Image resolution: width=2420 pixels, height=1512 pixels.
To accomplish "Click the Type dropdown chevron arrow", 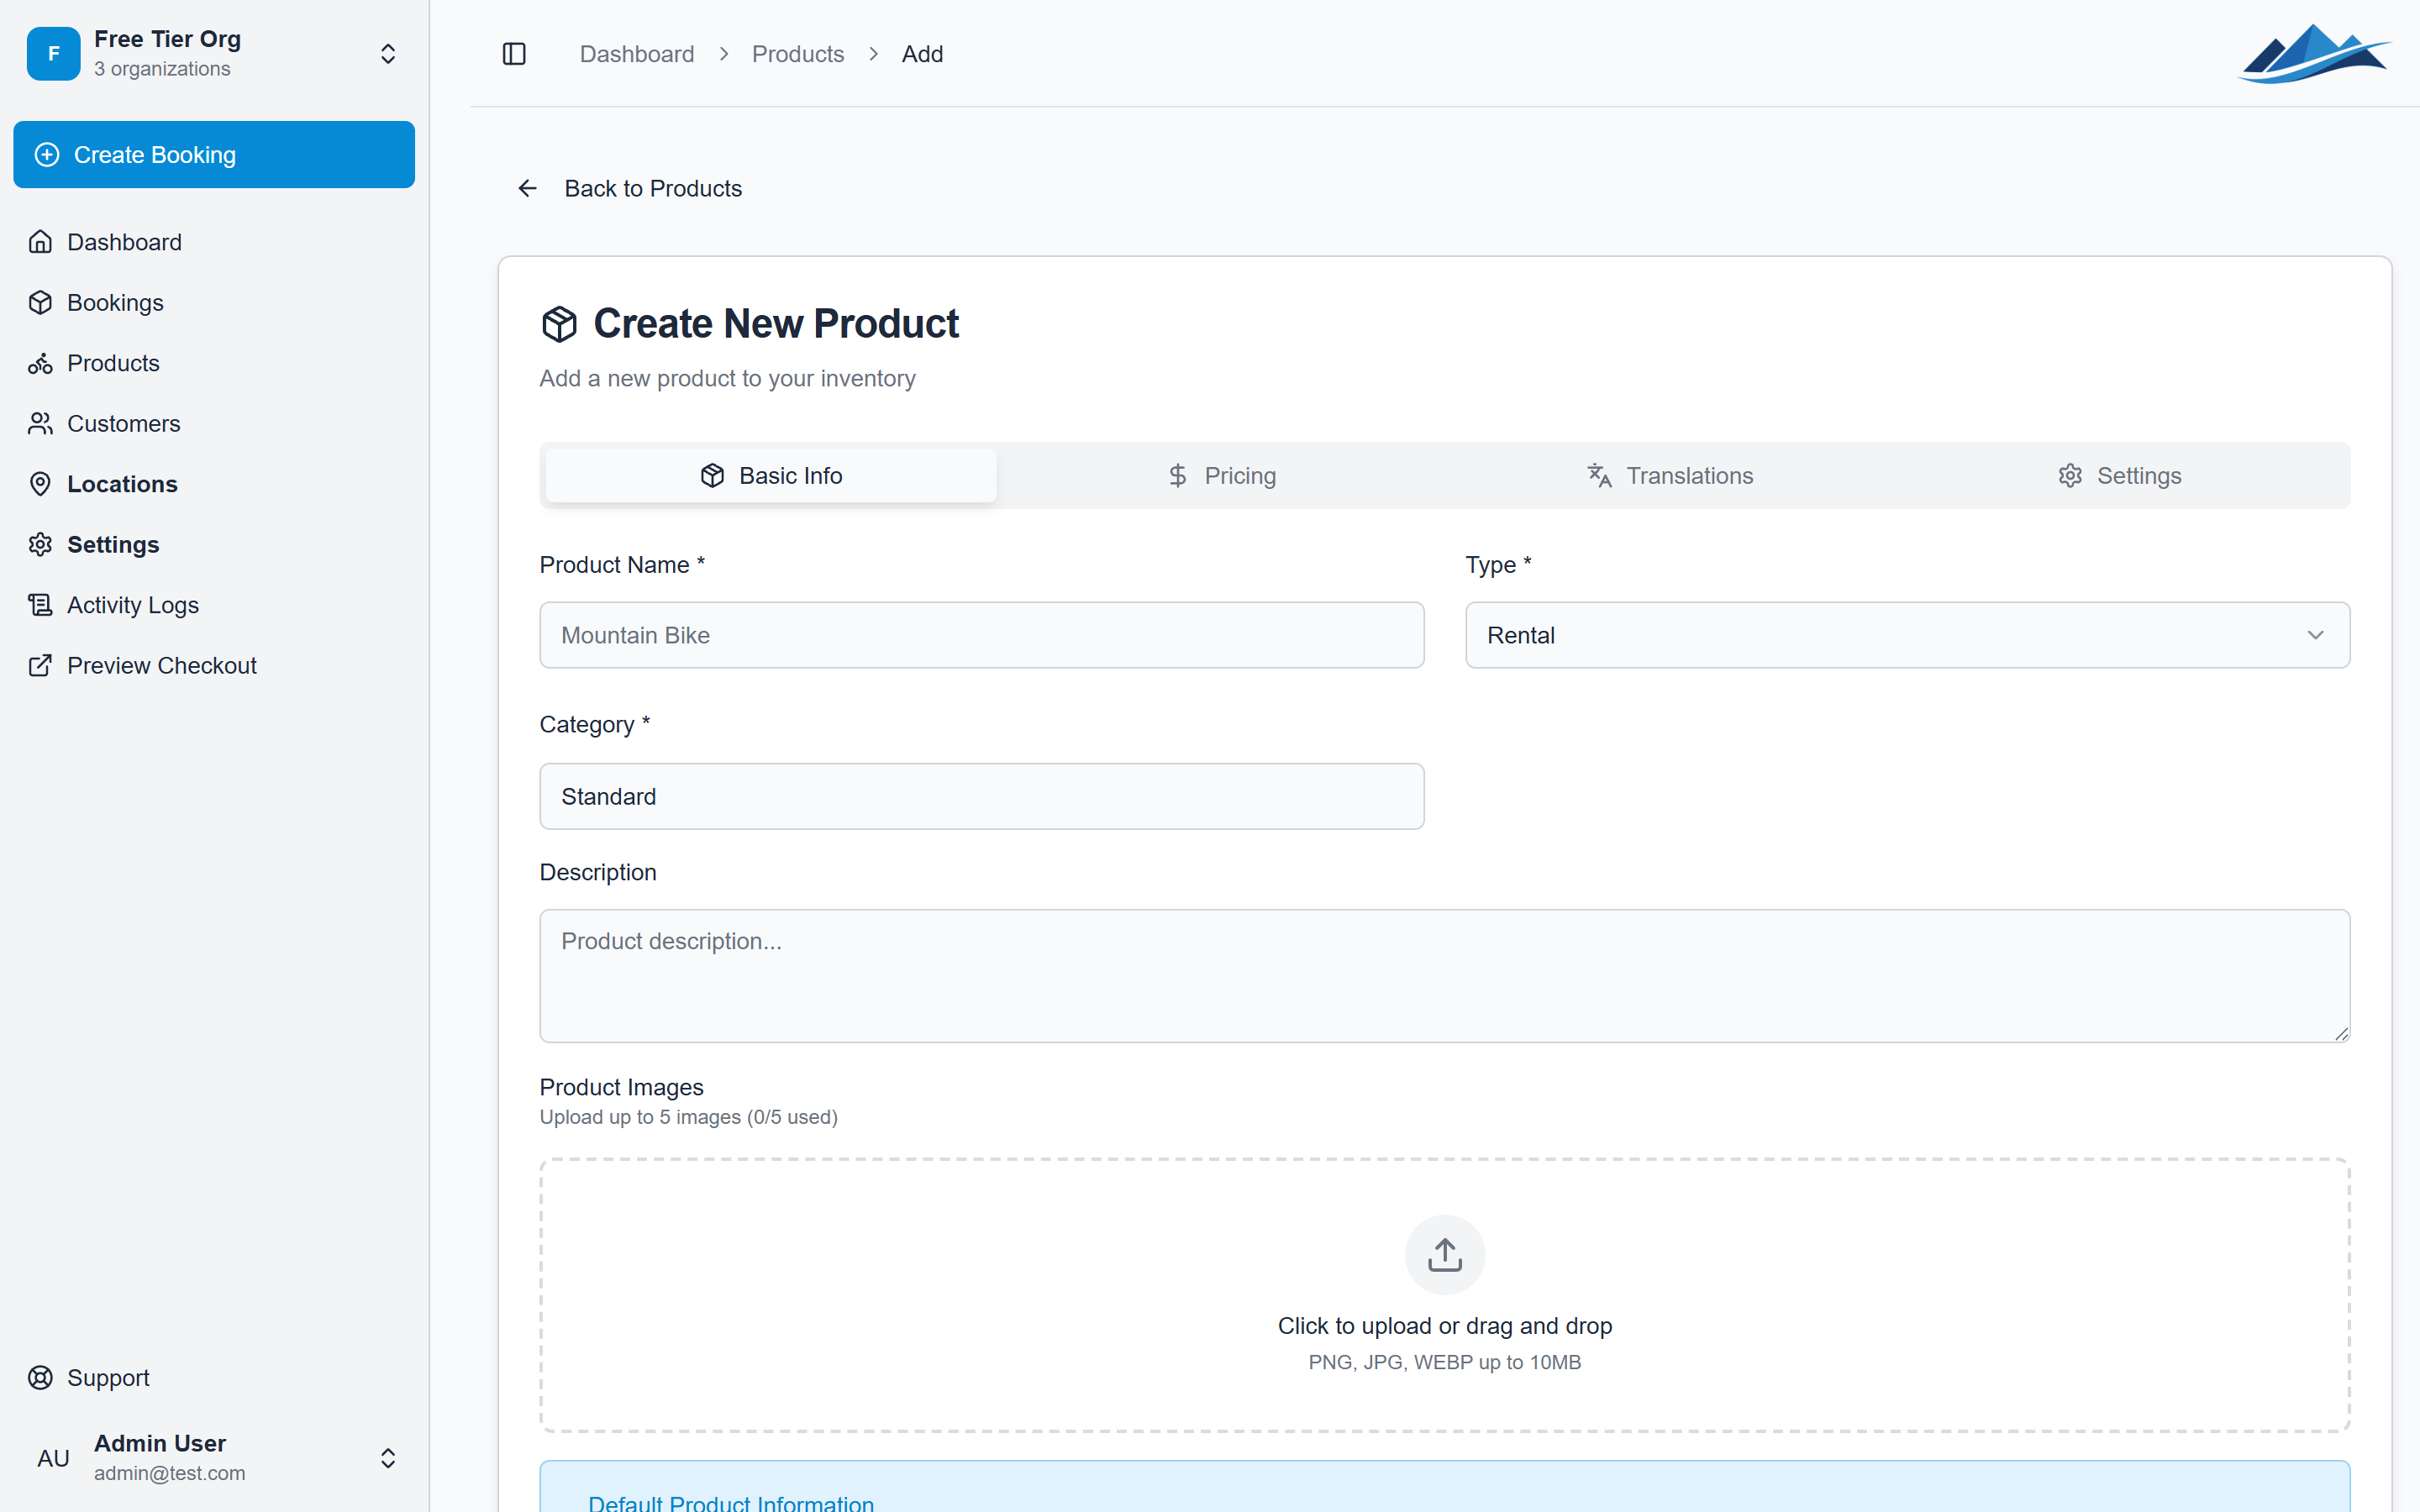I will [x=2315, y=635].
